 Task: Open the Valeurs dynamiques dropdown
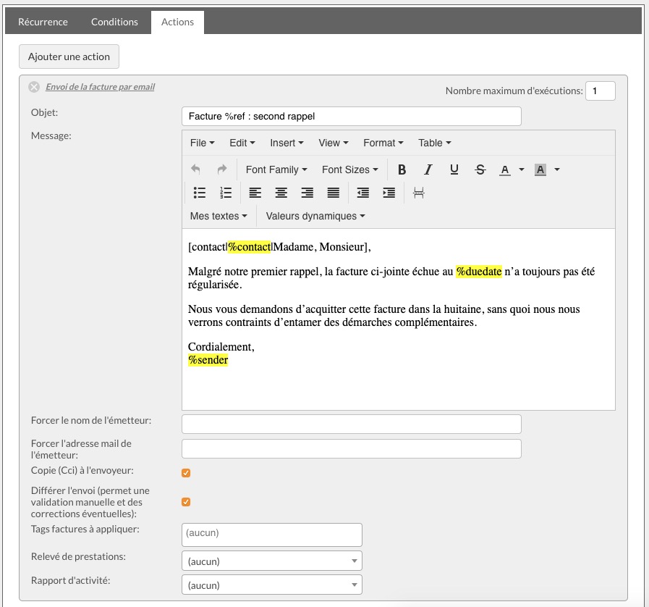coord(315,216)
